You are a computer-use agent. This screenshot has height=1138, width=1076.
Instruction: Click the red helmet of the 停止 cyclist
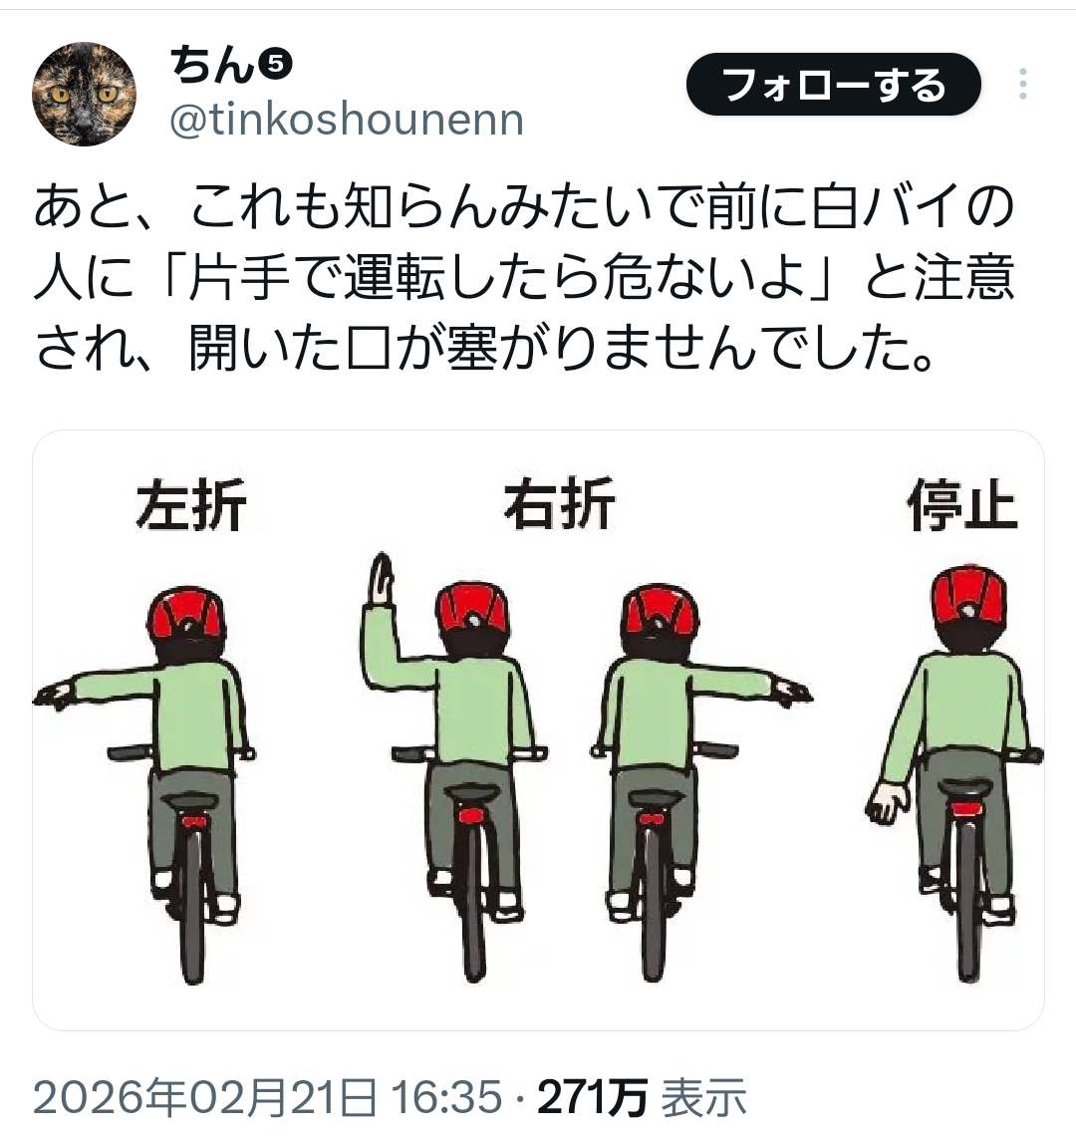(x=968, y=599)
